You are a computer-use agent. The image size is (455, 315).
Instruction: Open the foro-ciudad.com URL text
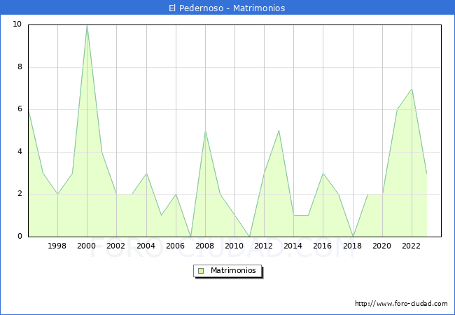pos(401,304)
